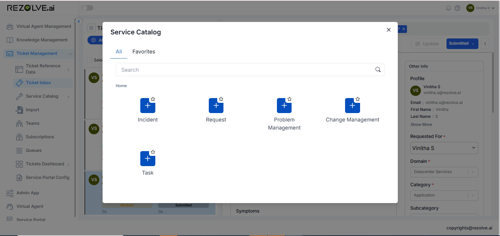This screenshot has width=500, height=236.
Task: Click Show More in Profile section
Action: click(x=421, y=124)
